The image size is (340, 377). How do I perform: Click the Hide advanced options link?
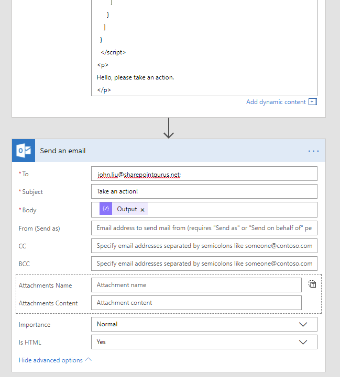[x=51, y=360]
